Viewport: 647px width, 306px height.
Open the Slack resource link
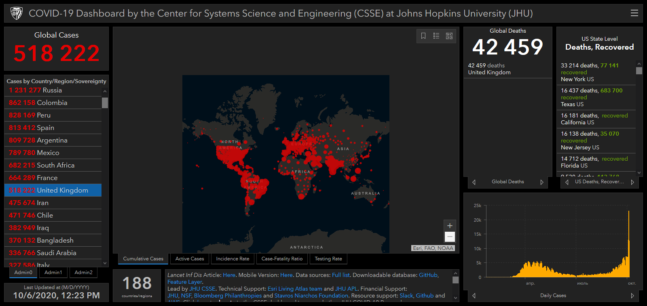pos(406,296)
